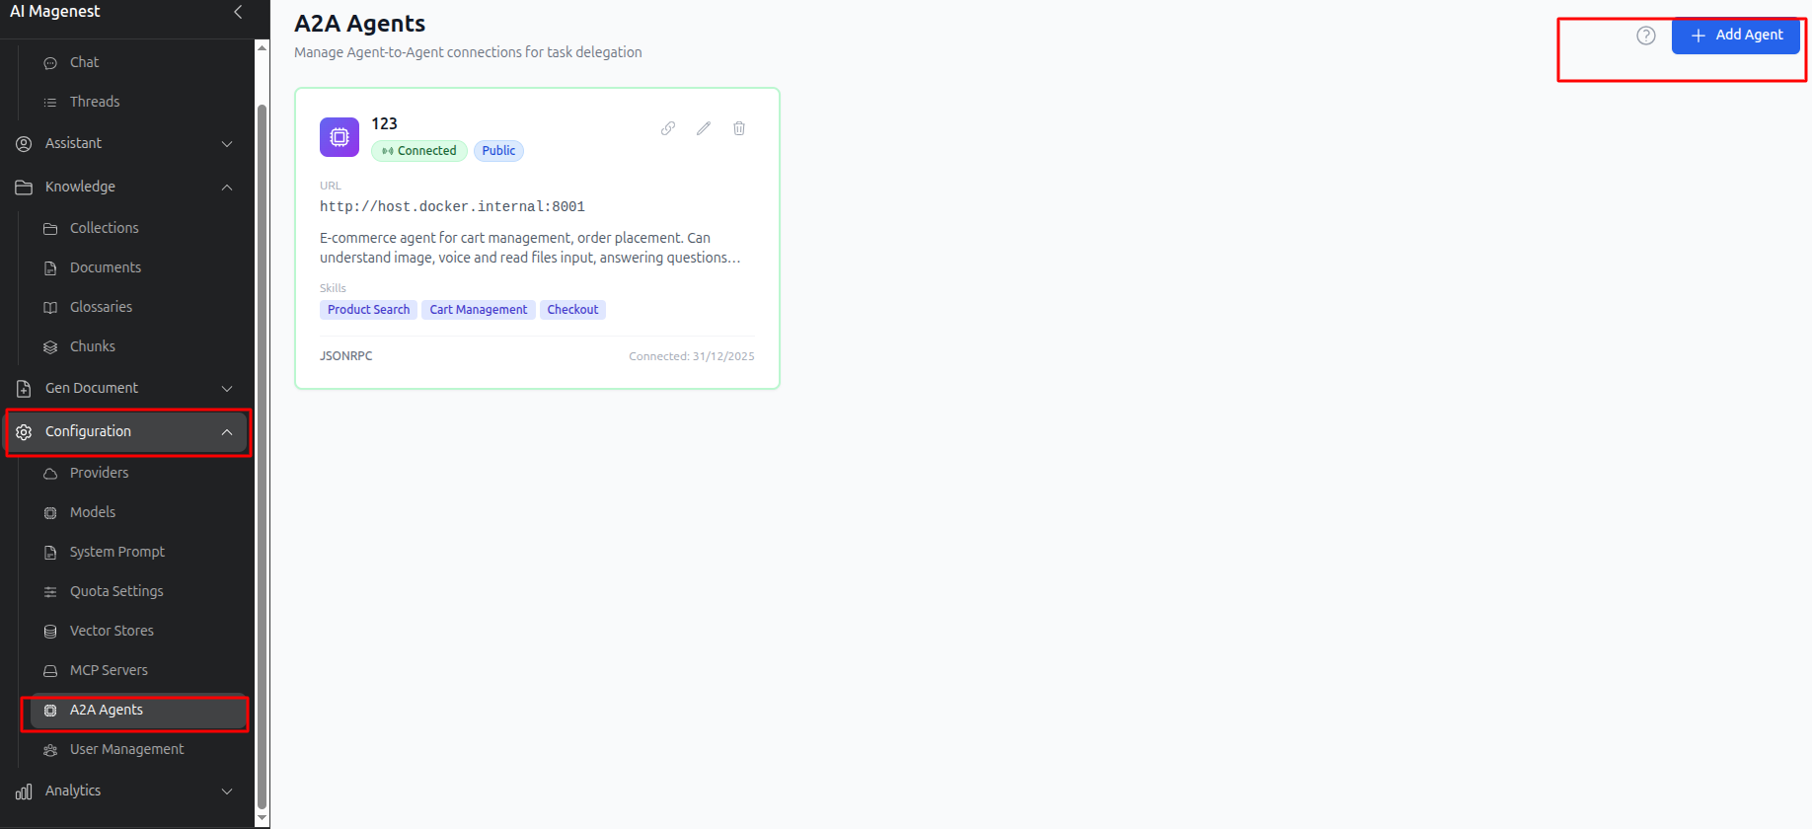Image resolution: width=1812 pixels, height=829 pixels.
Task: Select A2A Agents menu item
Action: coord(138,710)
